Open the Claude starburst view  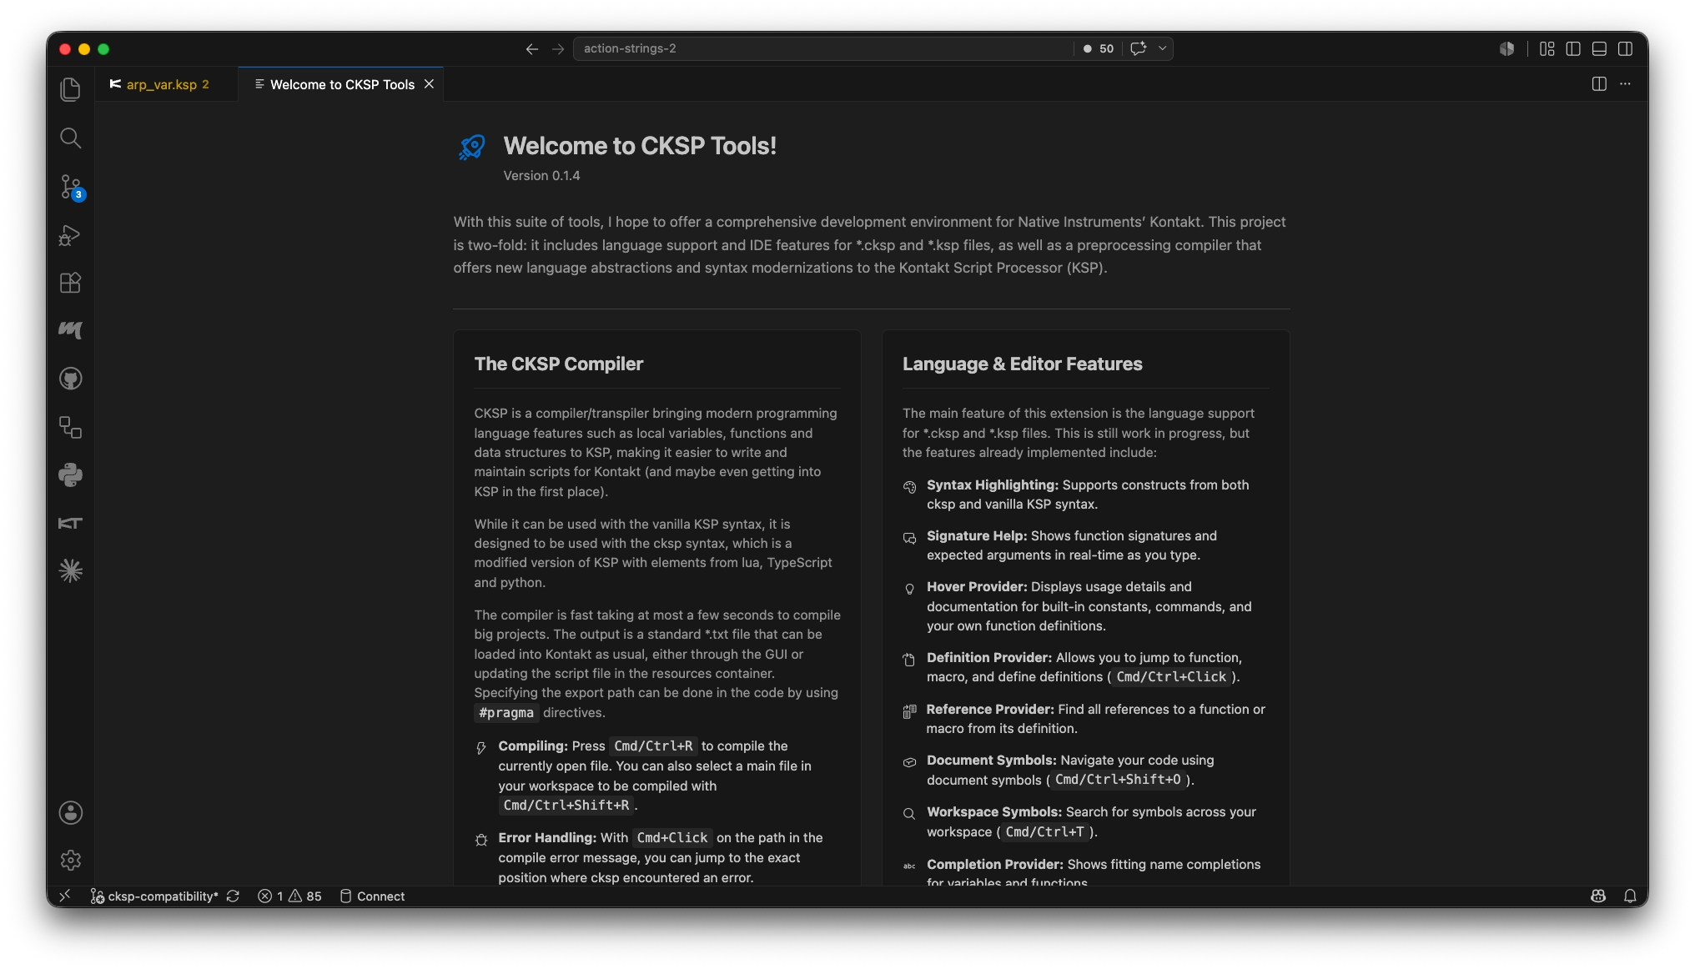coord(71,571)
